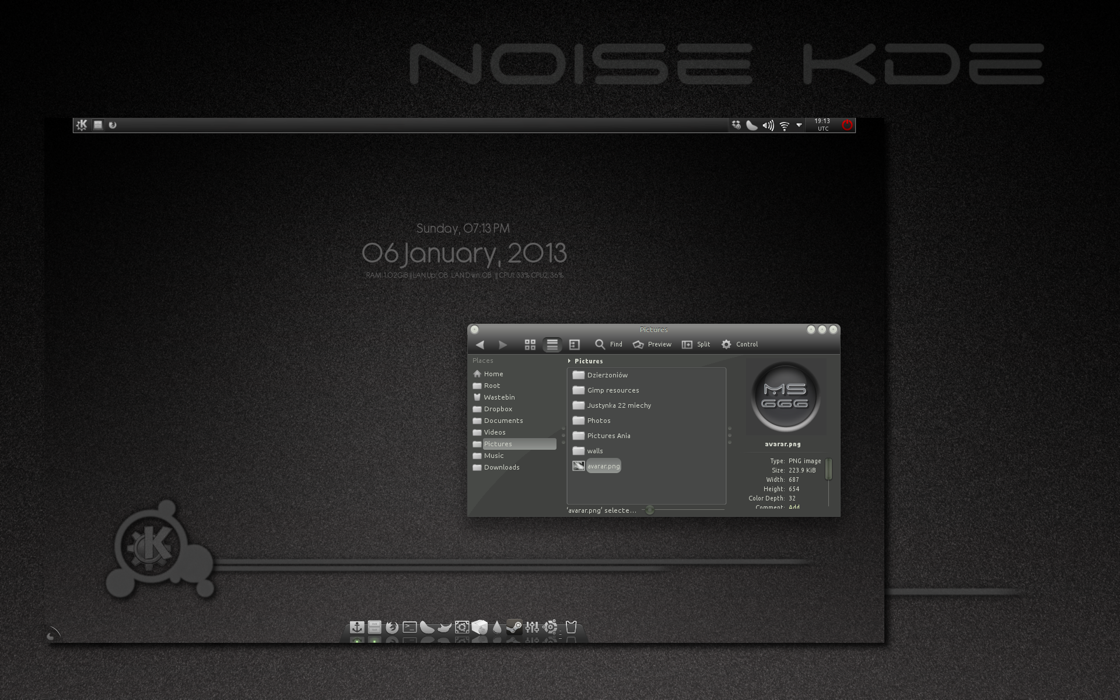Switch to Details view mode
The image size is (1120, 700).
click(575, 345)
